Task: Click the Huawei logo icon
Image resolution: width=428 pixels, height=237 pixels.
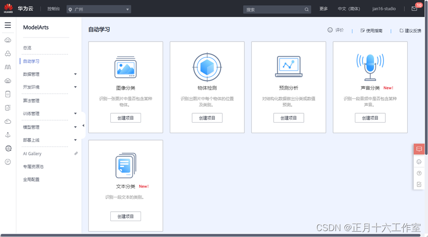Action: pyautogui.click(x=8, y=8)
